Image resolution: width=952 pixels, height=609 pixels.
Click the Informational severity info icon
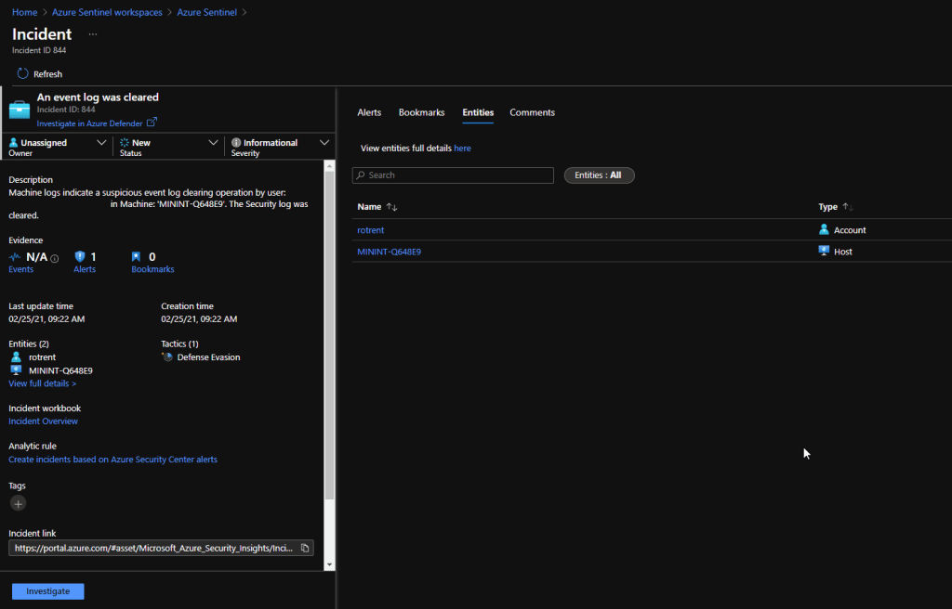click(236, 143)
